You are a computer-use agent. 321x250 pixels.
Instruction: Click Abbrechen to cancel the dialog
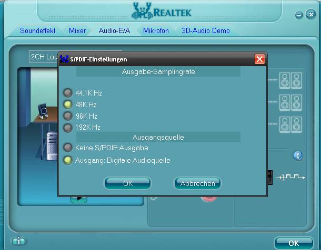click(x=197, y=183)
